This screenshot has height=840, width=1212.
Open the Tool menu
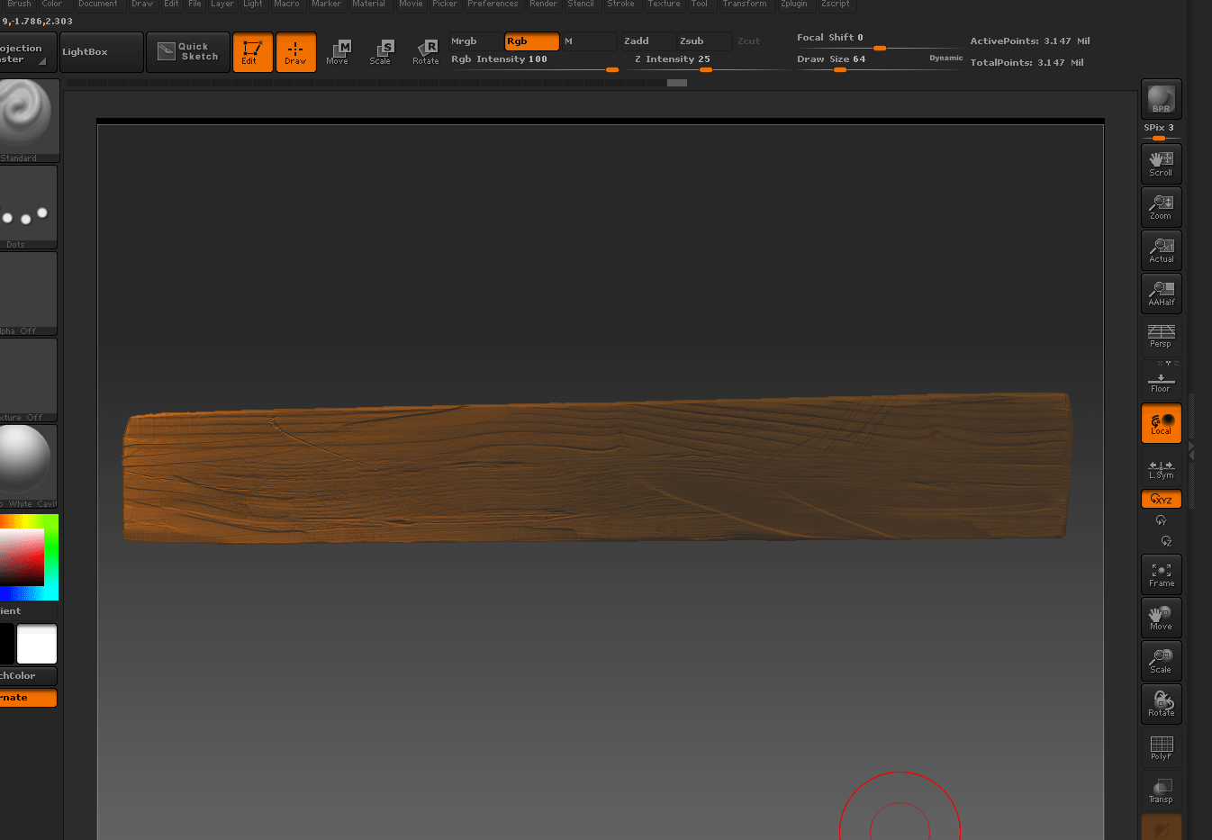point(701,4)
